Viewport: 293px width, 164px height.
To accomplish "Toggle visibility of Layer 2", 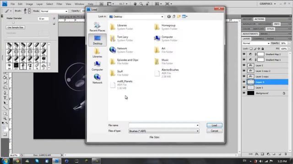I will pos(244,65).
